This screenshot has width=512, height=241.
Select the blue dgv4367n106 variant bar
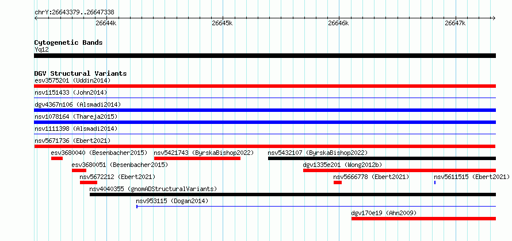coord(265,110)
